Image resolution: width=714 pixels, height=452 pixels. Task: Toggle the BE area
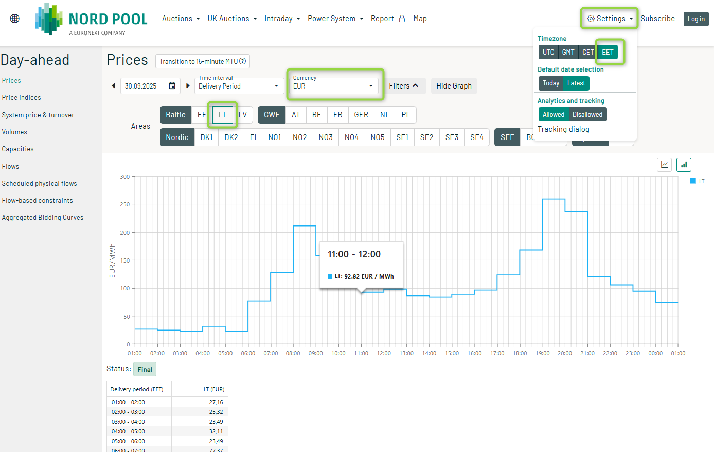tap(317, 115)
